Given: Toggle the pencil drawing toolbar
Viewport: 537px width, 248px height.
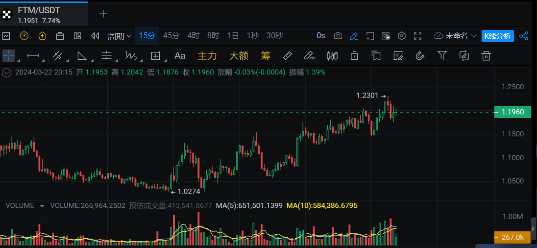Looking at the screenshot, I should tap(354, 36).
